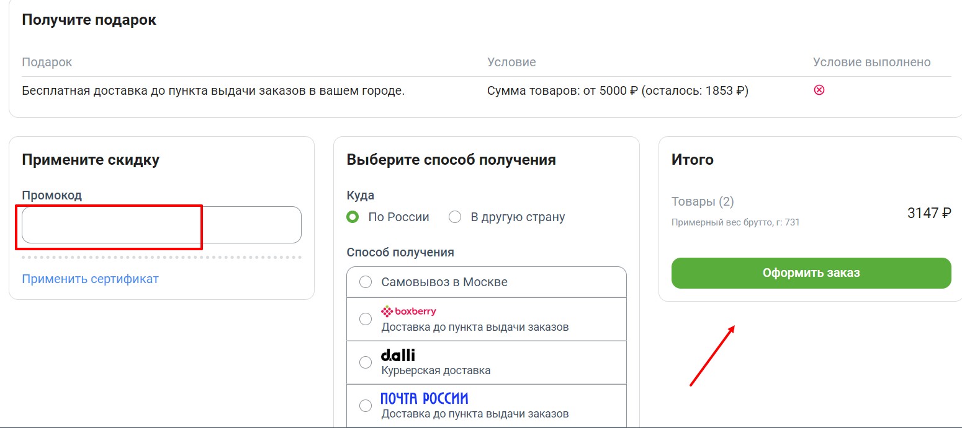Screen dimensions: 962x428
Task: Choose Boxberry pickup point delivery radio
Action: tap(366, 319)
